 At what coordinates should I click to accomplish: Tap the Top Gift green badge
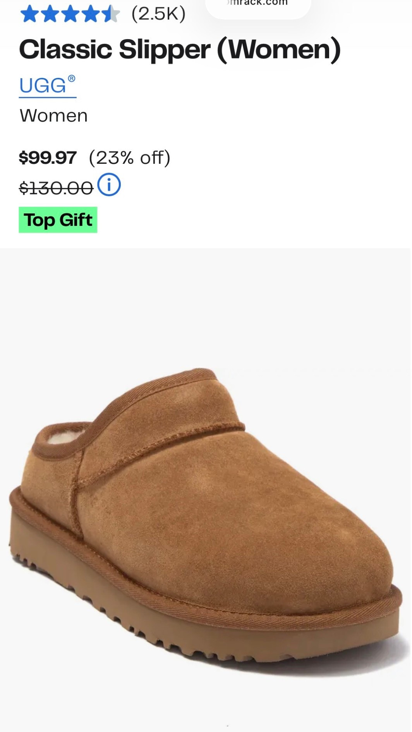(x=58, y=220)
